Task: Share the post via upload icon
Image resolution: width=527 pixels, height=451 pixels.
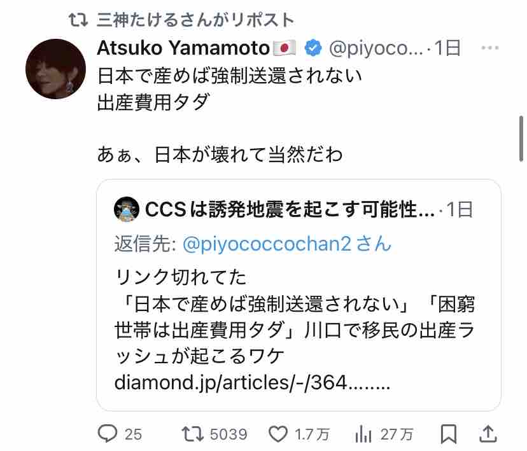Action: click(488, 434)
